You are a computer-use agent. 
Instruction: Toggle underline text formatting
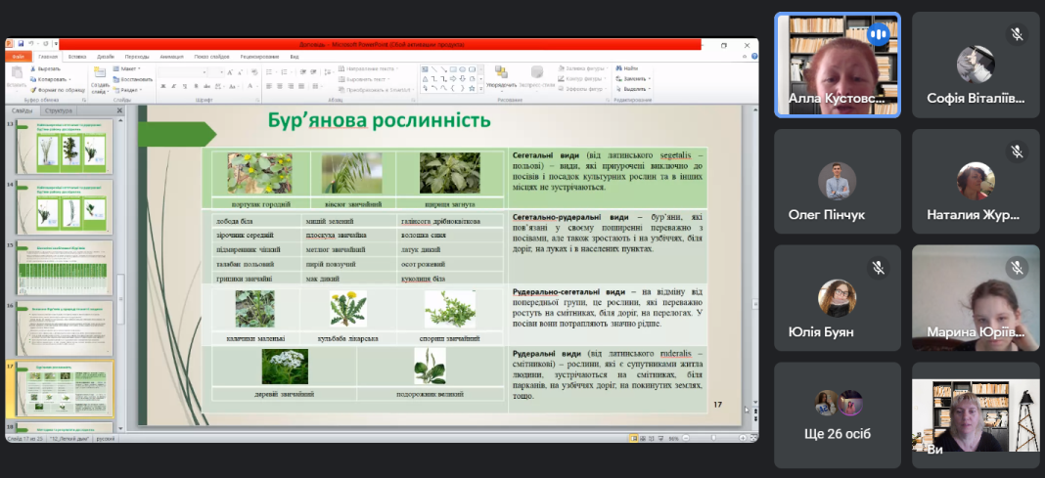pyautogui.click(x=185, y=87)
